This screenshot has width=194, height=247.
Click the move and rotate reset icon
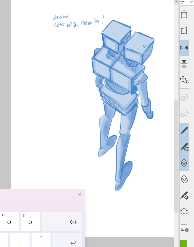[x=184, y=80]
